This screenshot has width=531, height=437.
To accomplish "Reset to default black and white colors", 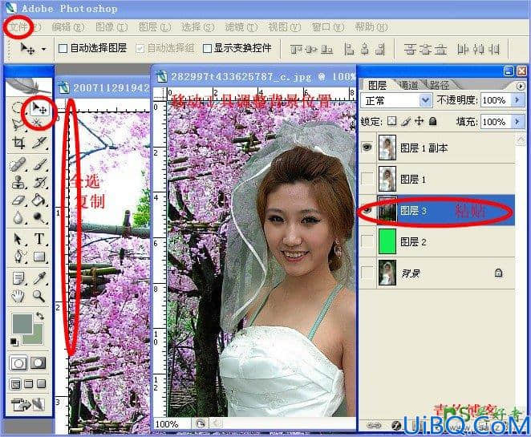I will coord(14,342).
